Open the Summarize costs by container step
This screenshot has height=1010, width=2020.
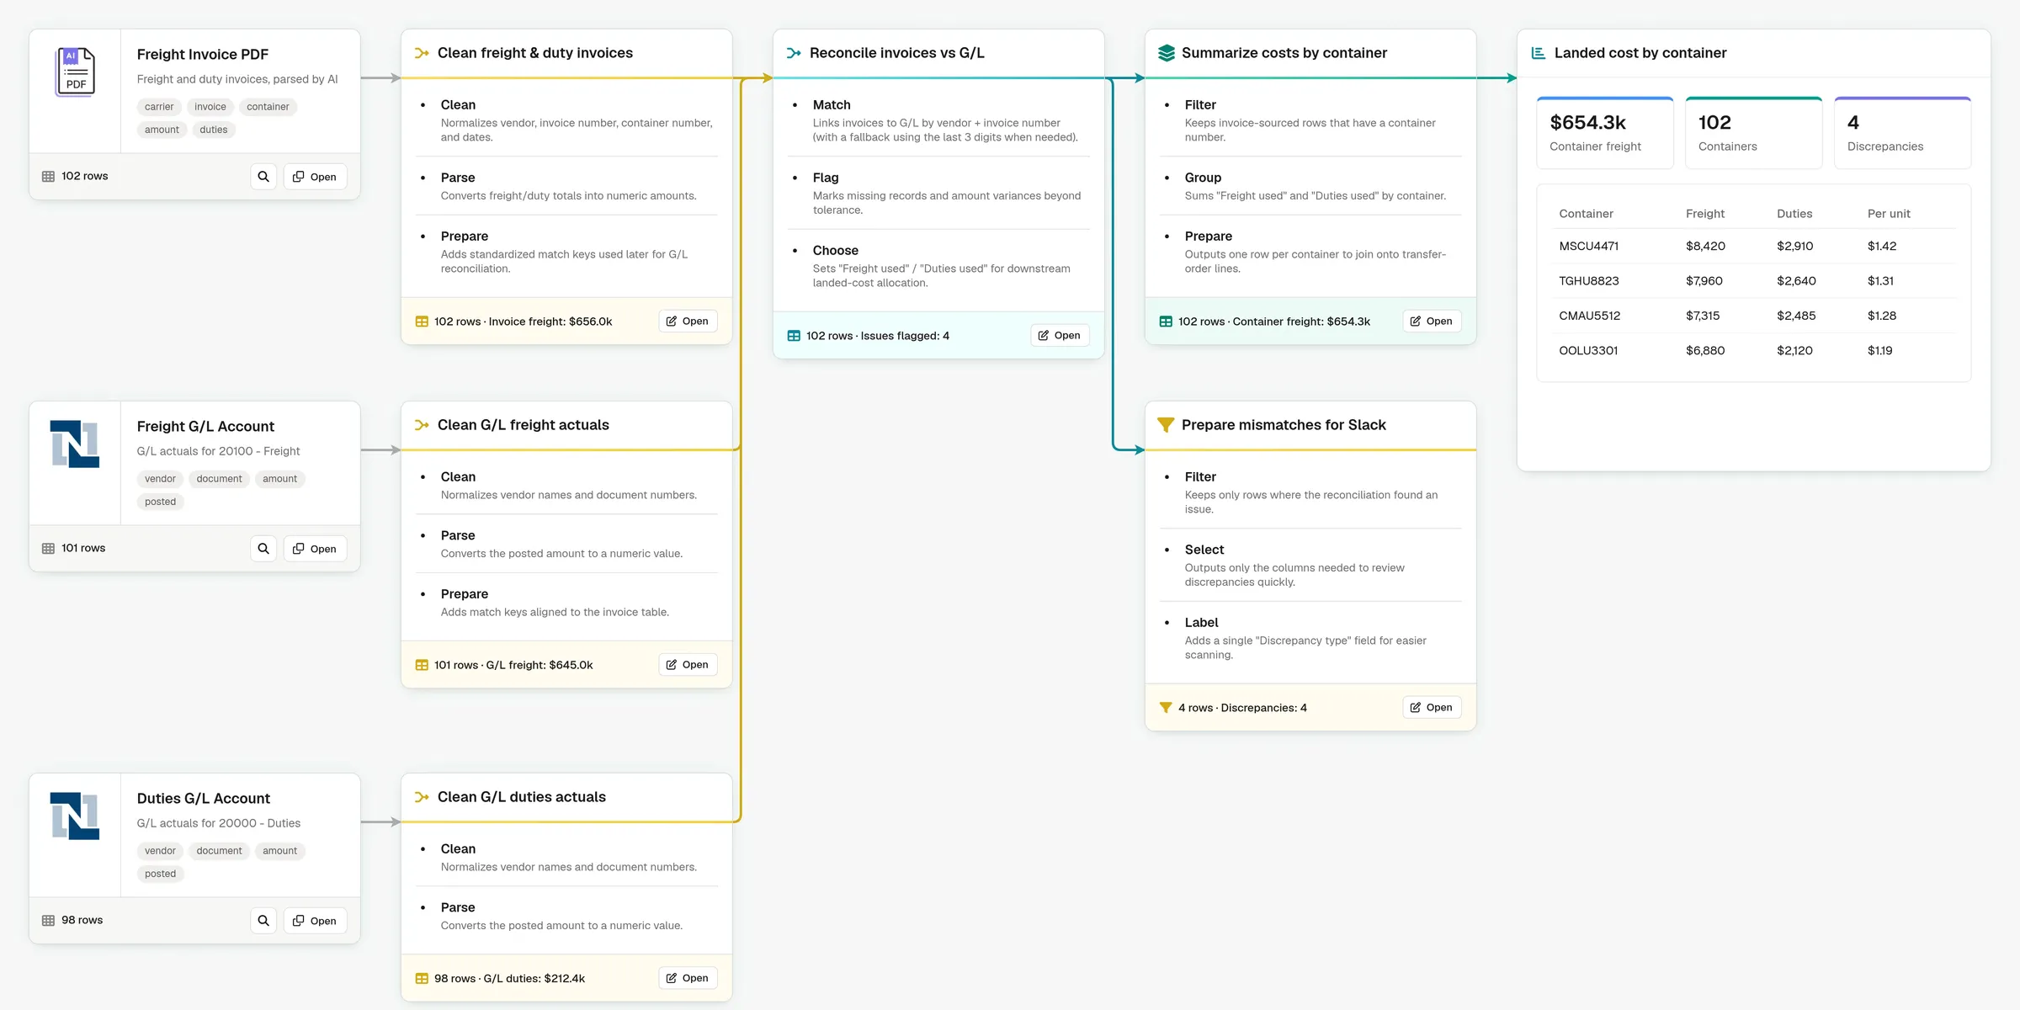(1432, 322)
